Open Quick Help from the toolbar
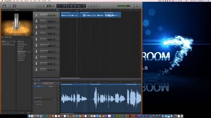The height and width of the screenshot is (118, 211). (8, 6)
